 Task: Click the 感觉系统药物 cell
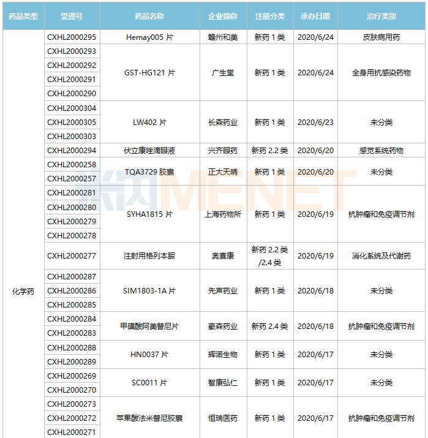coord(381,151)
